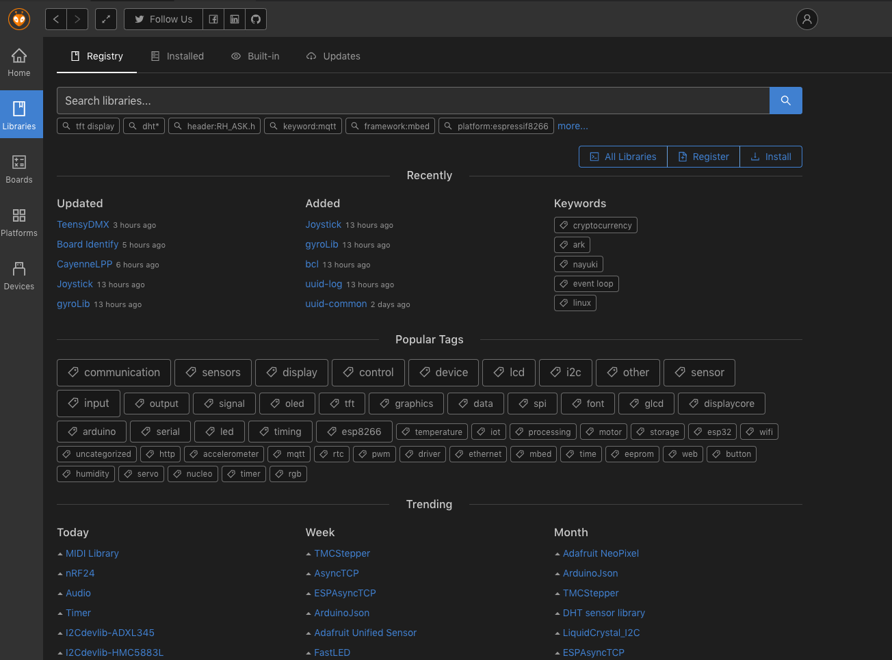
Task: Click the Install button
Action: click(771, 157)
